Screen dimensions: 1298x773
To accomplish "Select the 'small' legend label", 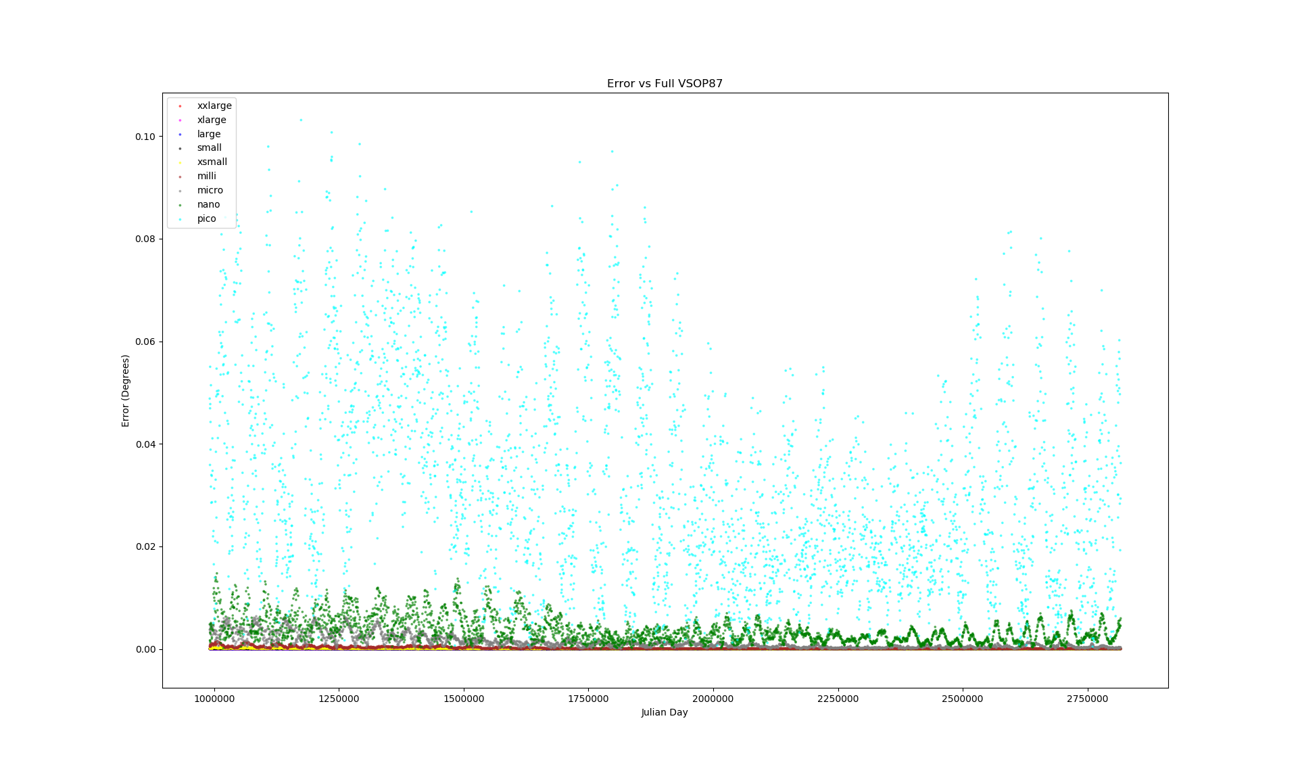I will (x=209, y=148).
